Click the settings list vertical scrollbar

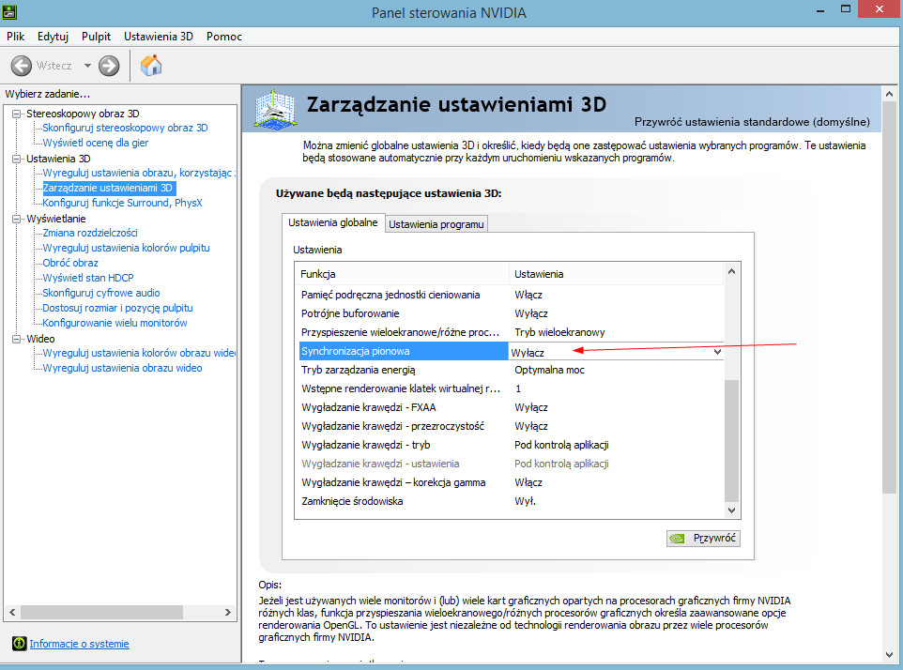pyautogui.click(x=731, y=432)
